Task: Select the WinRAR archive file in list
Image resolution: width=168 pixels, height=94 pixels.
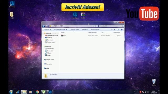Action: (x=63, y=36)
